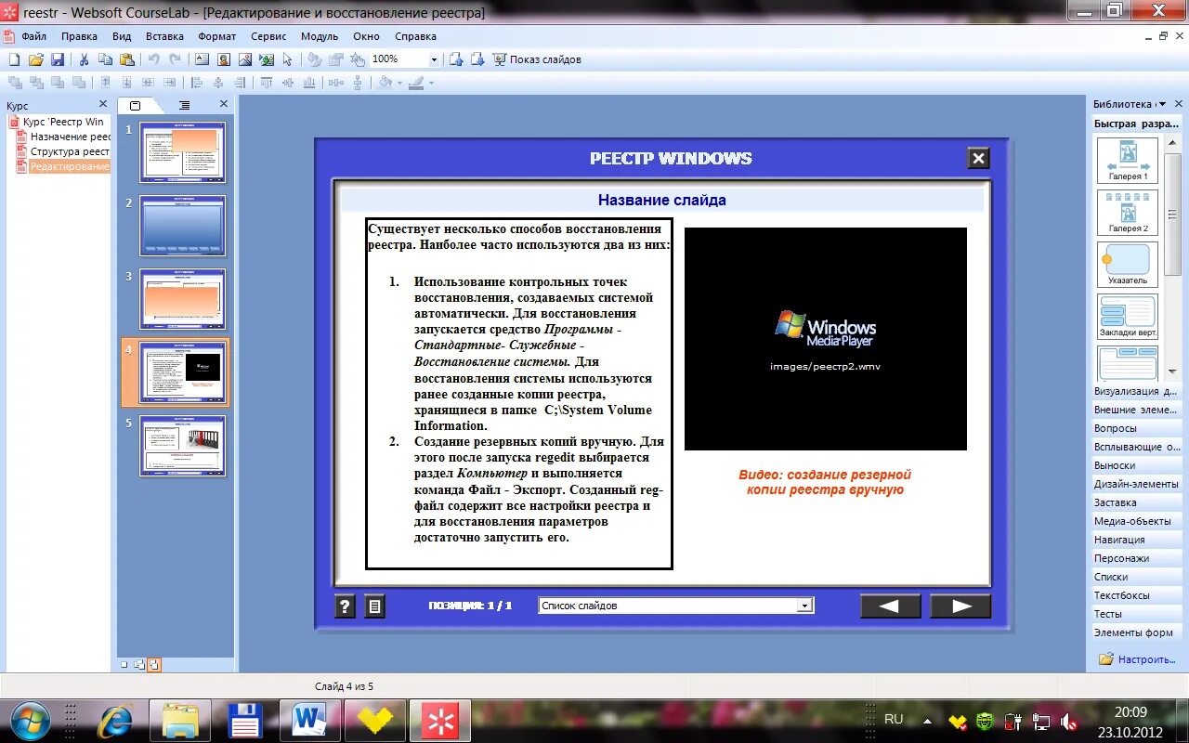Select slide 2 thumbnail
The height and width of the screenshot is (743, 1189).
coord(183,226)
